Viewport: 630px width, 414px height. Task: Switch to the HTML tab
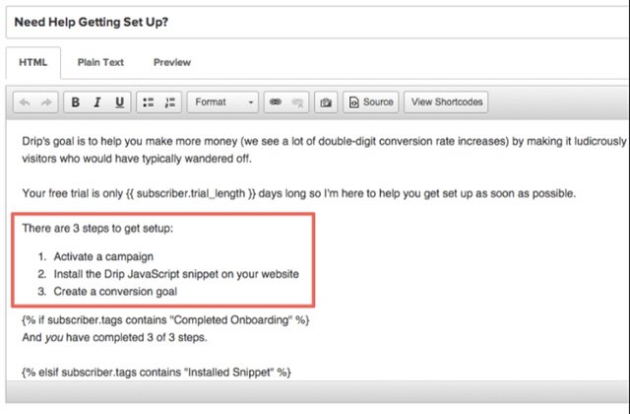tap(33, 62)
